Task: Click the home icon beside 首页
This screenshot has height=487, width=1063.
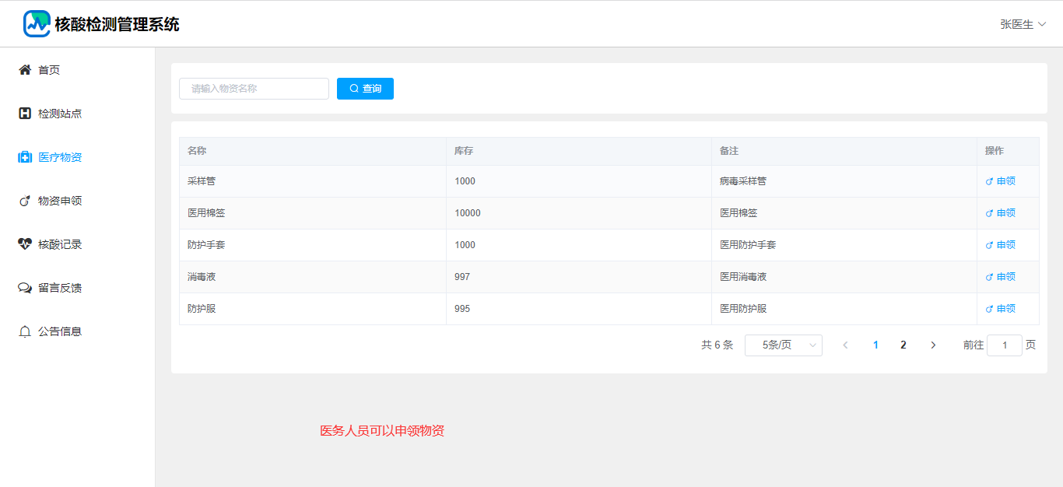Action: 25,70
